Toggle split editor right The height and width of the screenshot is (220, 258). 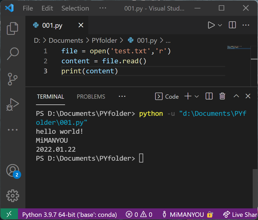point(232,25)
